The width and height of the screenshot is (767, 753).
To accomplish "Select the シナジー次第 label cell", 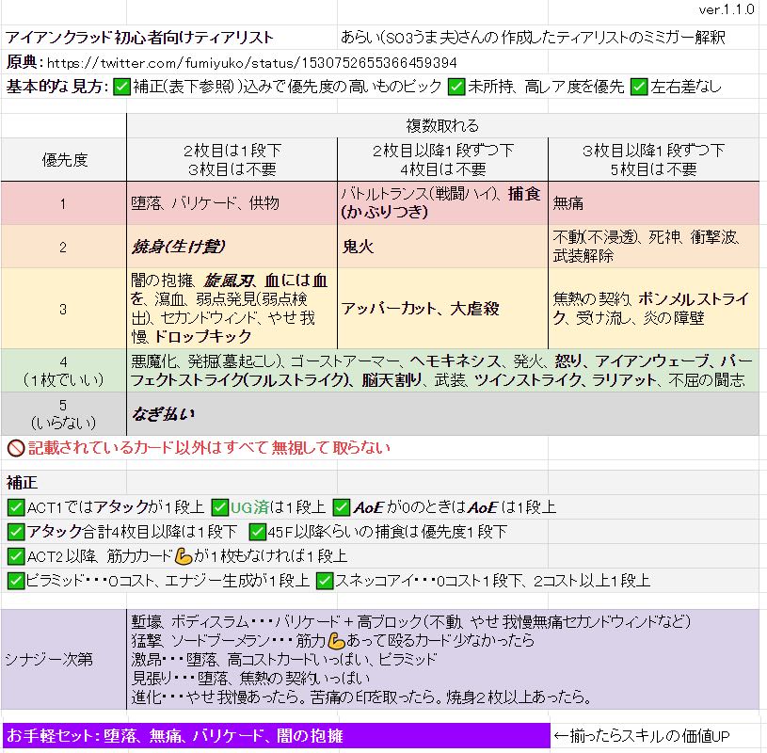I will click(63, 659).
